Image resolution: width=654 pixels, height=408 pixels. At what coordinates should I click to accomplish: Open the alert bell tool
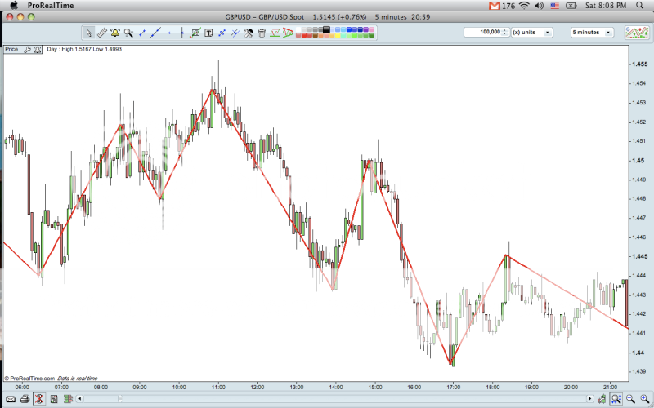114,33
